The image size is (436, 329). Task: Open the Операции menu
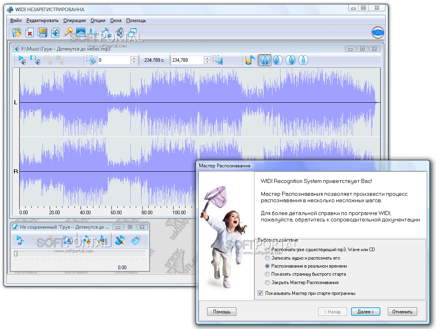[x=75, y=20]
